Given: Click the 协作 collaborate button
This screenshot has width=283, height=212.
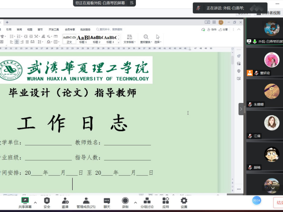Looking at the screenshot, I should point(212,29).
